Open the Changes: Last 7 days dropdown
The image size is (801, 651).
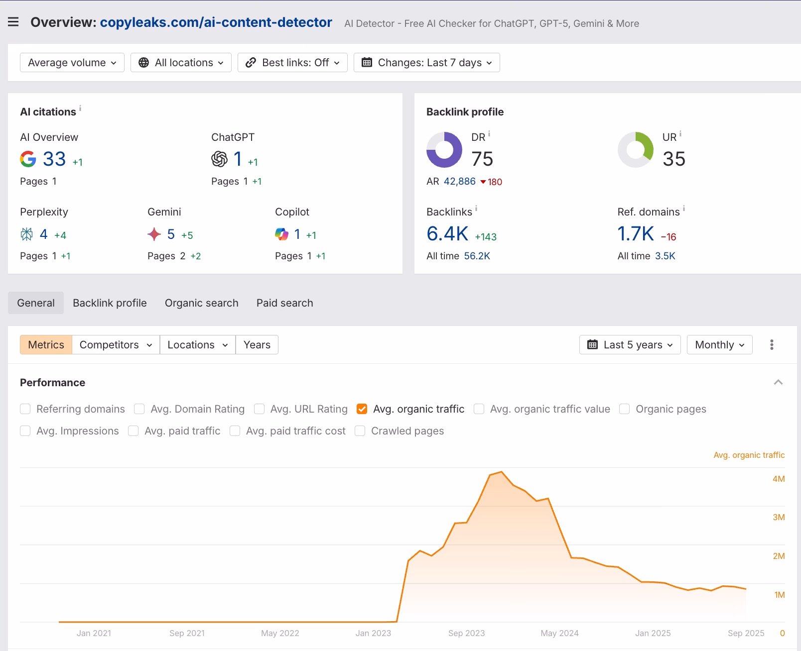tap(427, 63)
